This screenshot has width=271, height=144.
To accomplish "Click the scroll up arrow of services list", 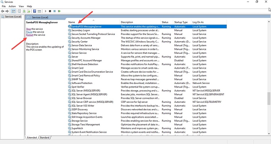I will (269, 22).
